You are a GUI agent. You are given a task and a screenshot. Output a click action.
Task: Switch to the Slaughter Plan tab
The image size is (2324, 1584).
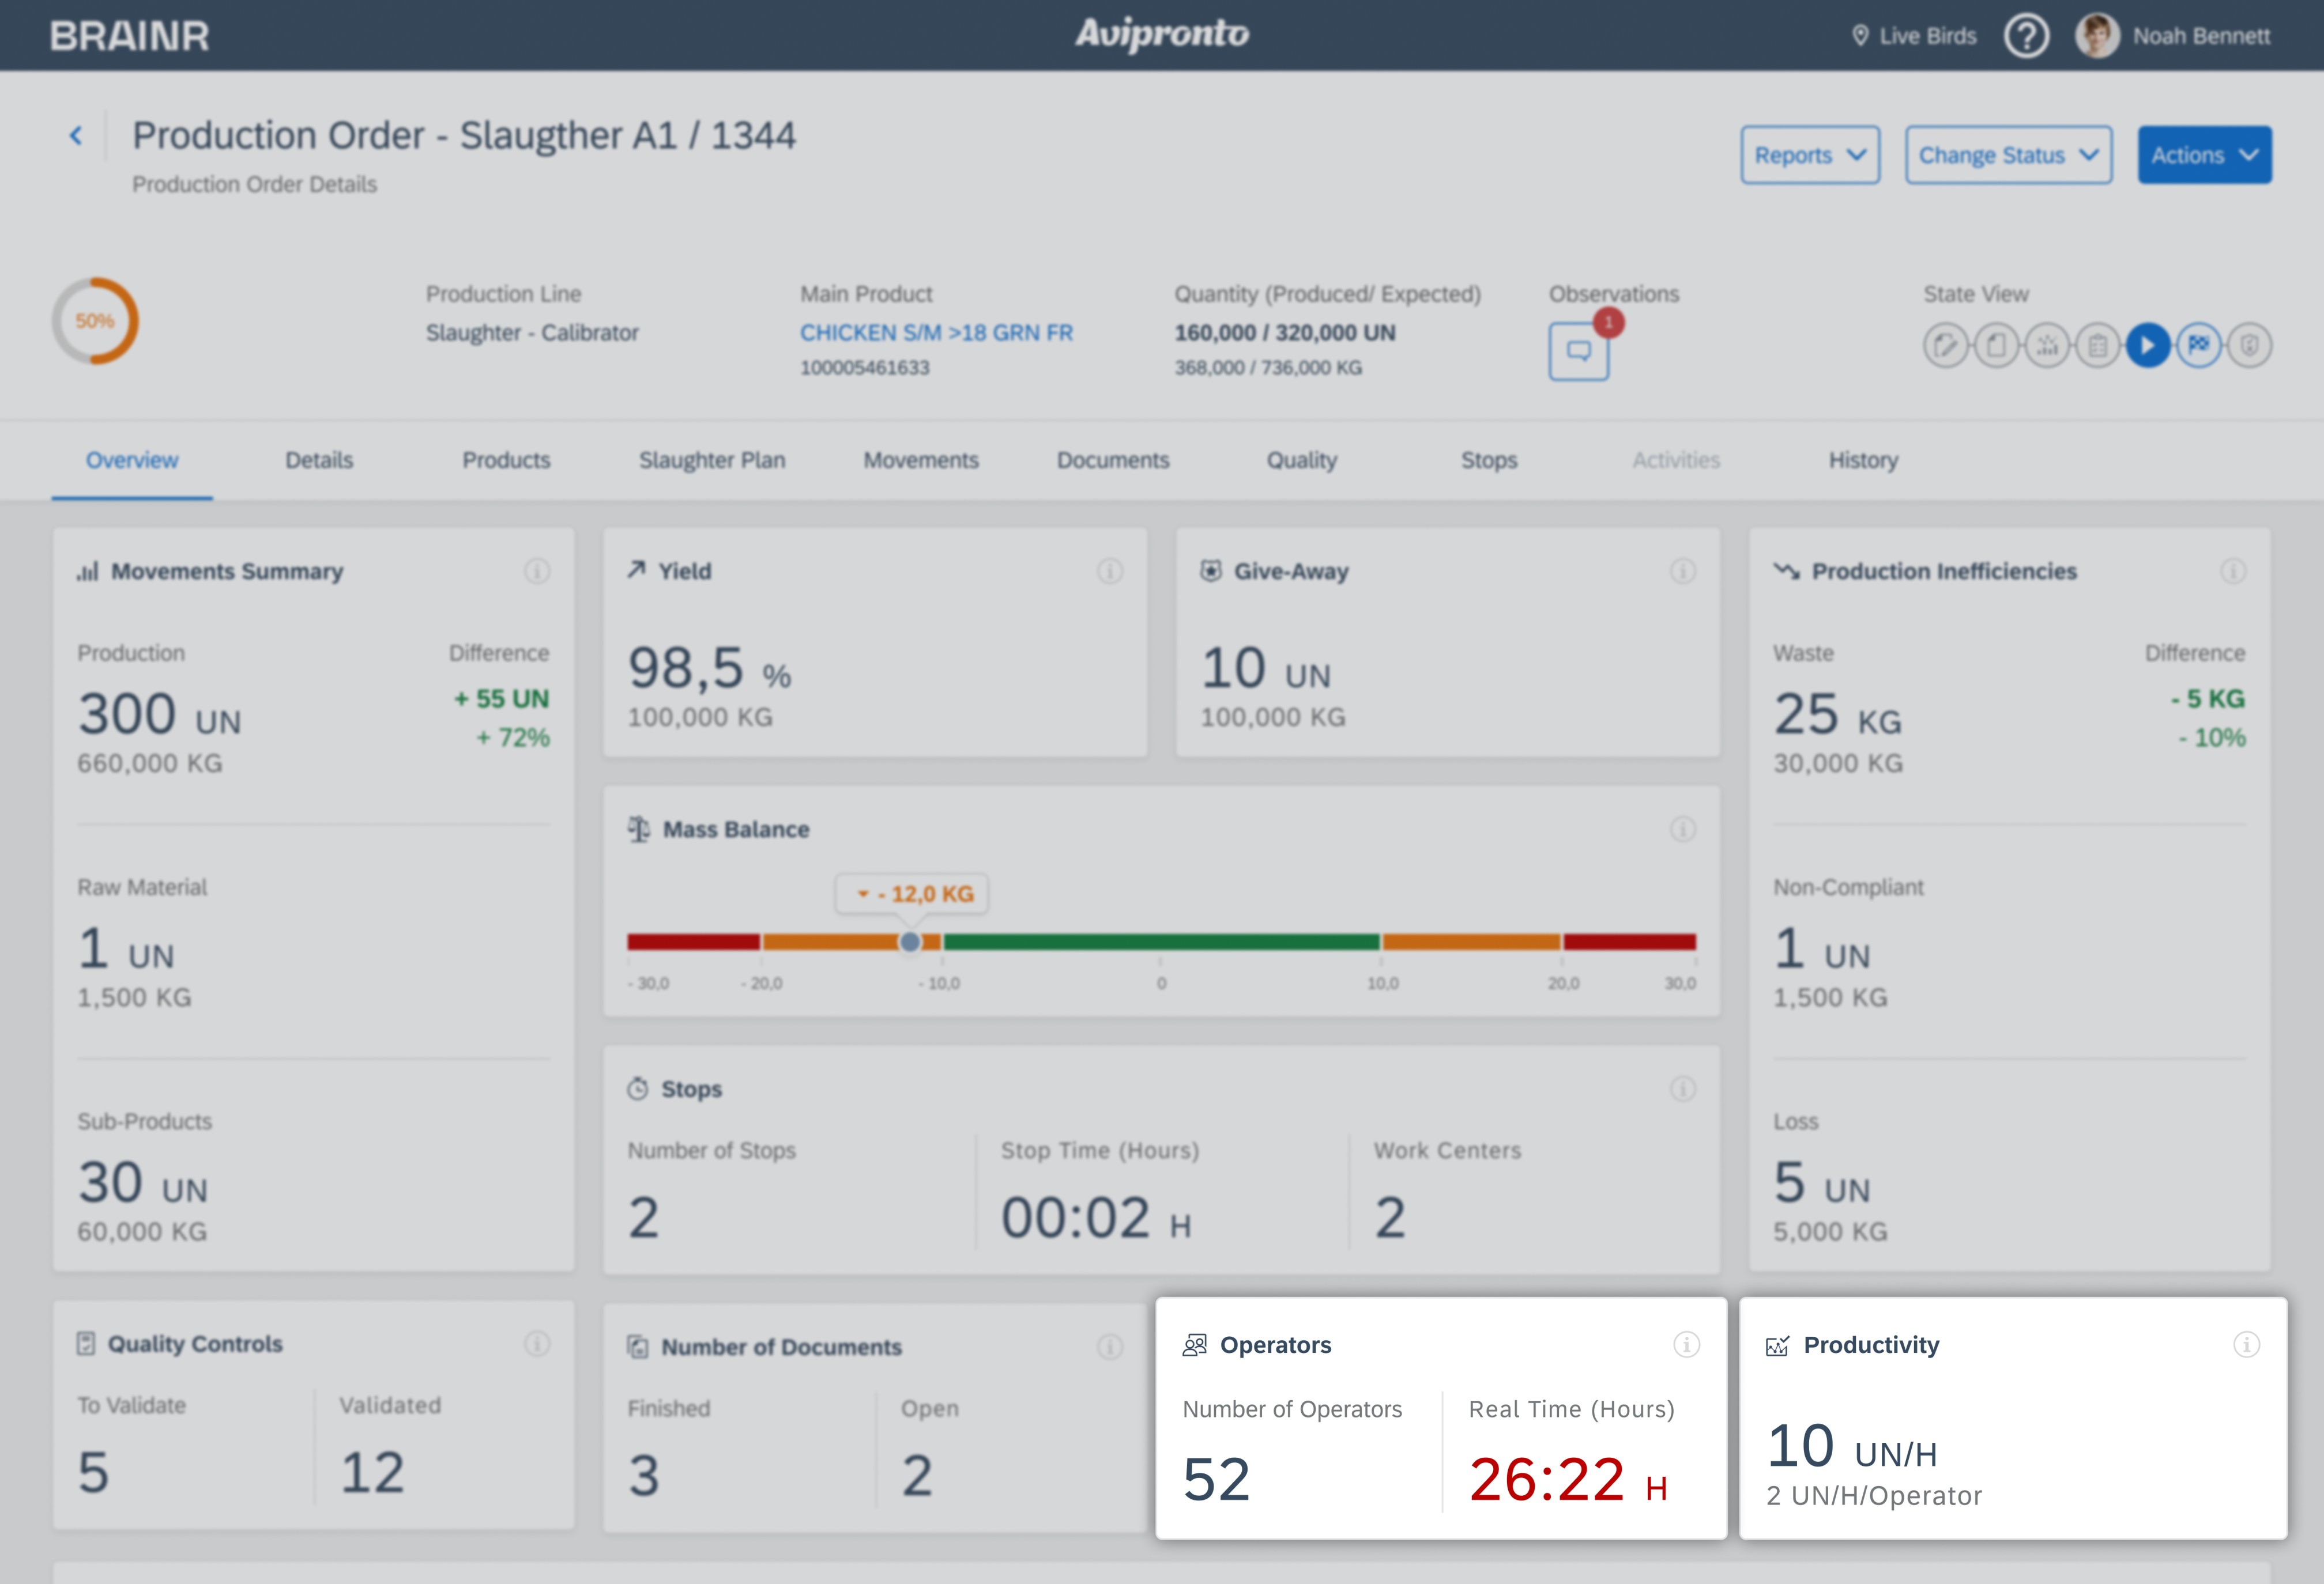(x=712, y=461)
